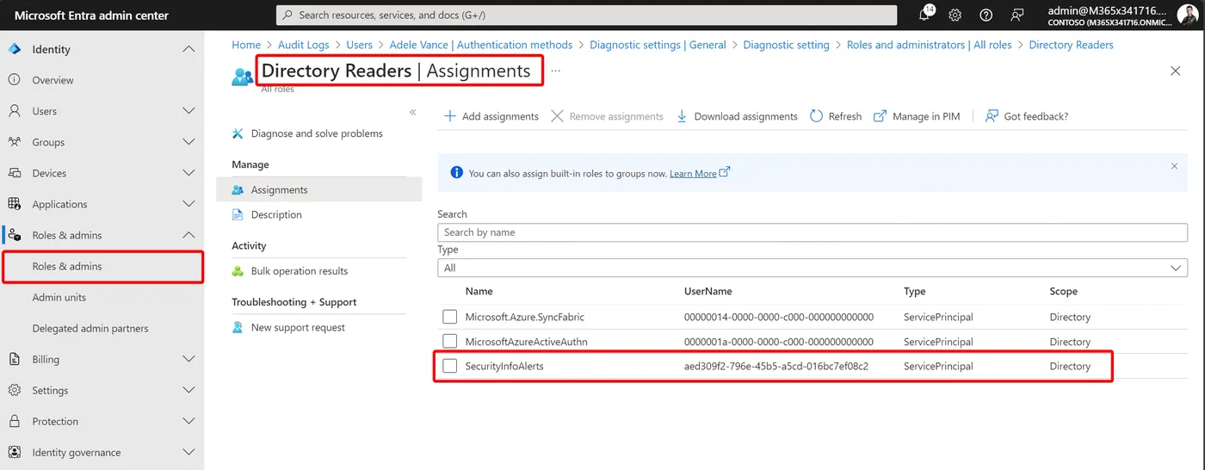Click in the Search by name field
The height and width of the screenshot is (470, 1205).
click(x=813, y=232)
